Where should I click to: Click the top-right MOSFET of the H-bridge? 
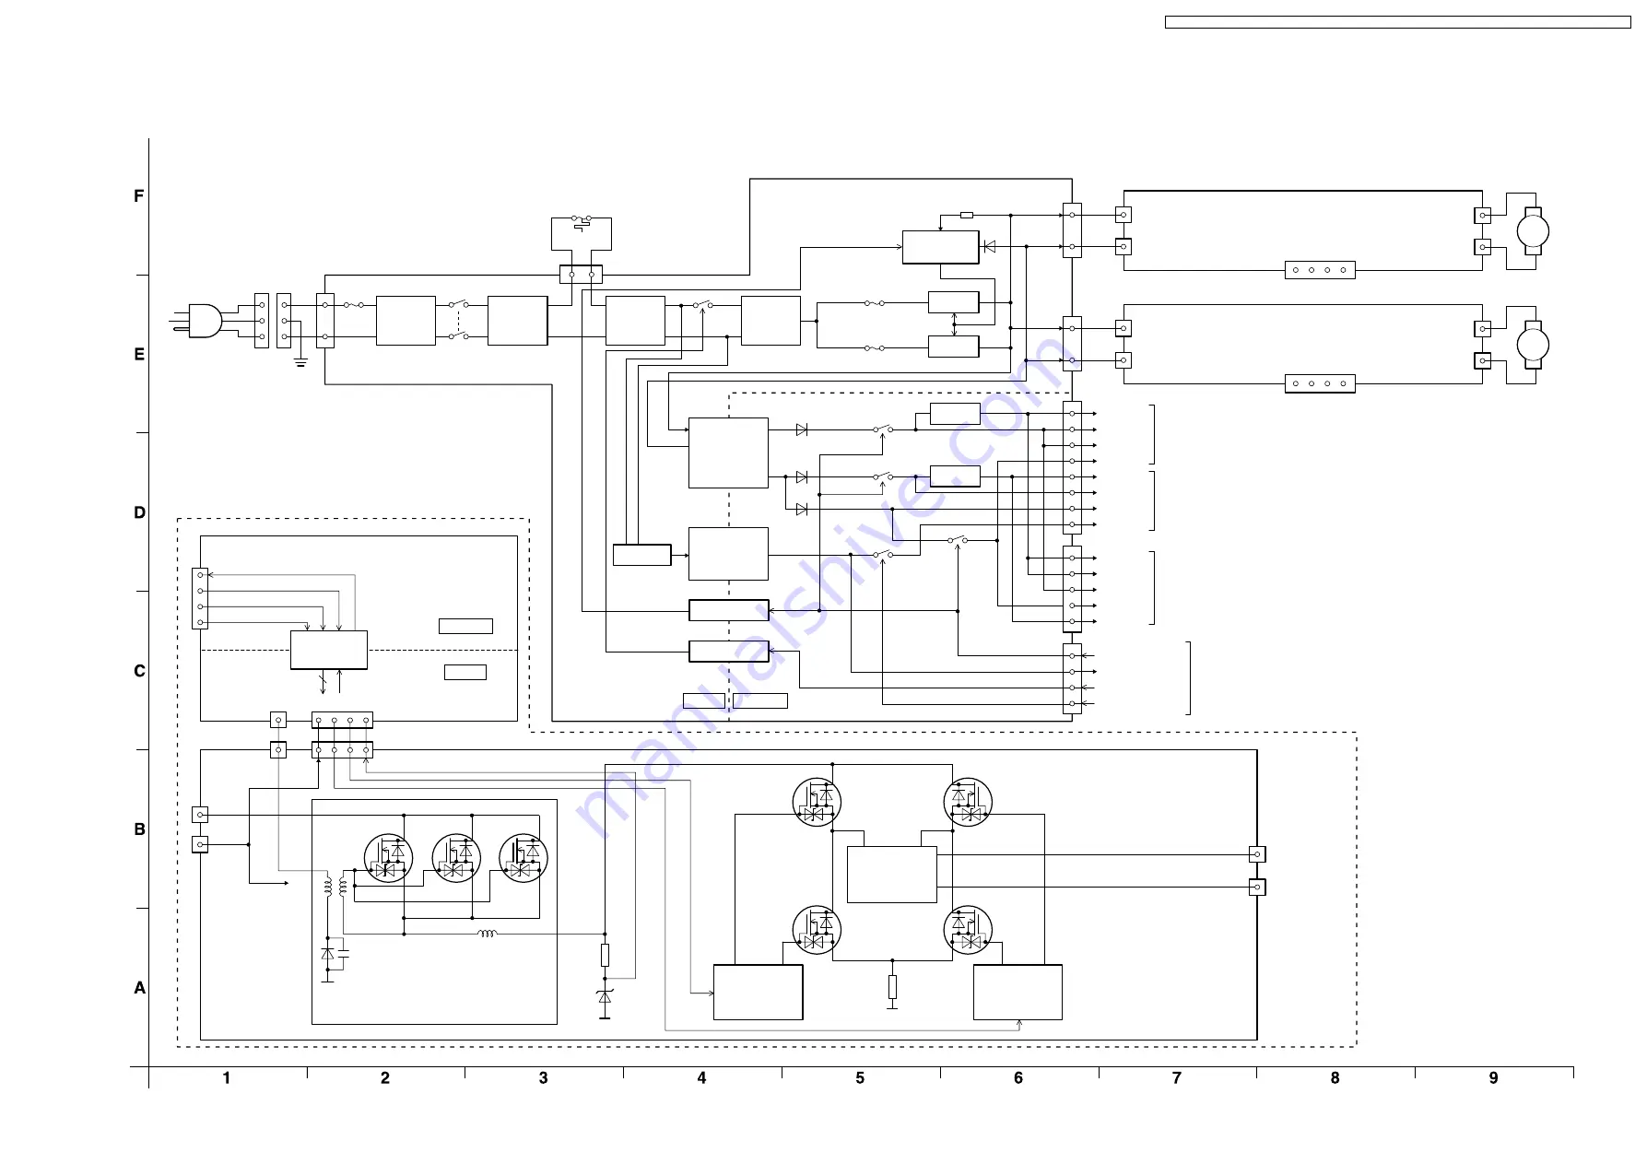[968, 802]
